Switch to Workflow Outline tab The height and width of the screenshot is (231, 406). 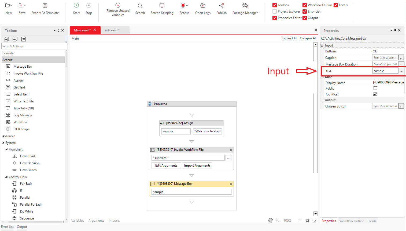[352, 221]
